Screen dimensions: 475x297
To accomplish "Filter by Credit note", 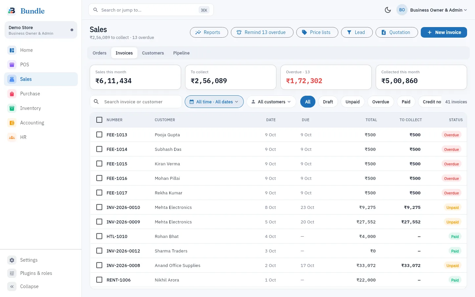I will click(430, 102).
